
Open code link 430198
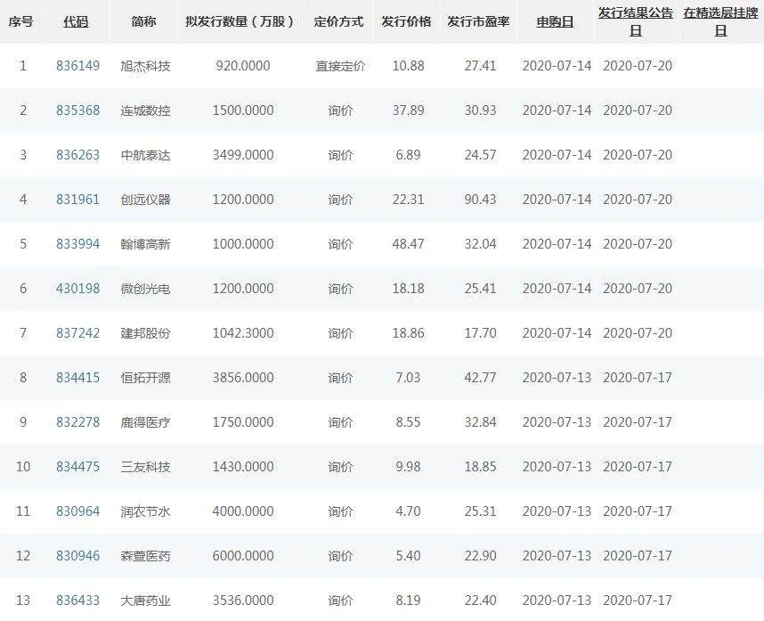coord(77,289)
